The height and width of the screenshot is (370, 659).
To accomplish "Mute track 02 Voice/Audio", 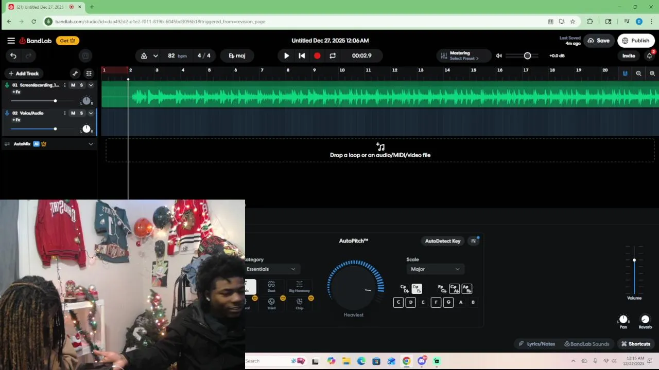I will [73, 113].
